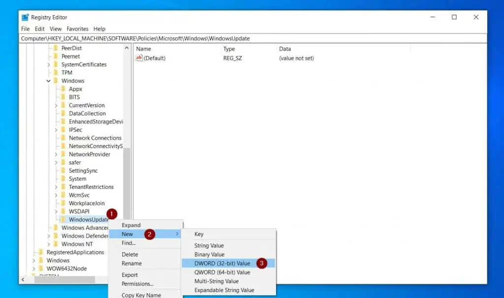Screen dimensions: 504x298
Task: Choose Find... in the context menu
Action: click(145, 243)
